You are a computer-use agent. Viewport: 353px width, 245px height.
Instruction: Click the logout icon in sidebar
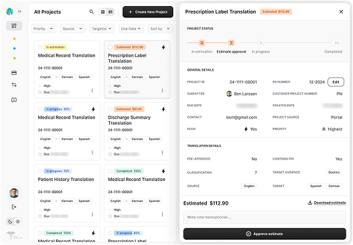(x=14, y=207)
